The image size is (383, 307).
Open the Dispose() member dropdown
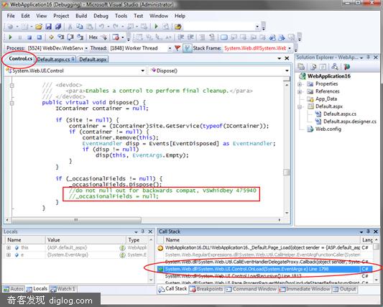point(287,71)
